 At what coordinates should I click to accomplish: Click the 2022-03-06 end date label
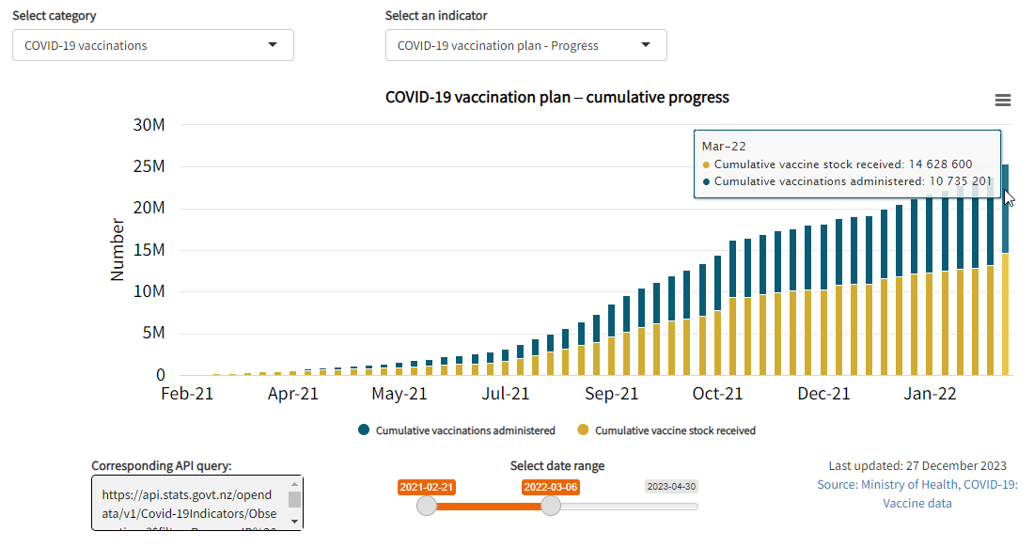(551, 487)
